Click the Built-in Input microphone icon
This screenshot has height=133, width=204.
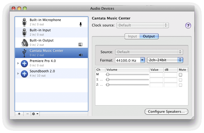click(x=25, y=32)
